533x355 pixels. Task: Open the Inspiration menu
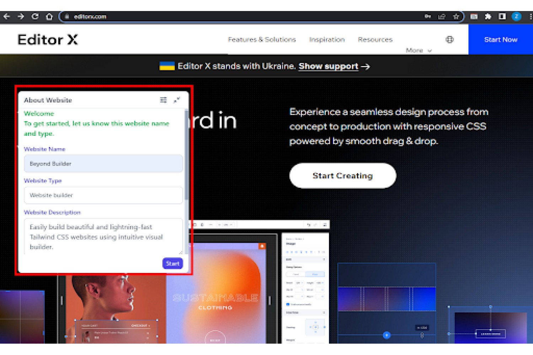[327, 39]
